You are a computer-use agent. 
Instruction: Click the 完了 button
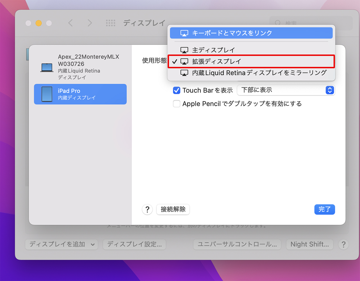tap(325, 209)
